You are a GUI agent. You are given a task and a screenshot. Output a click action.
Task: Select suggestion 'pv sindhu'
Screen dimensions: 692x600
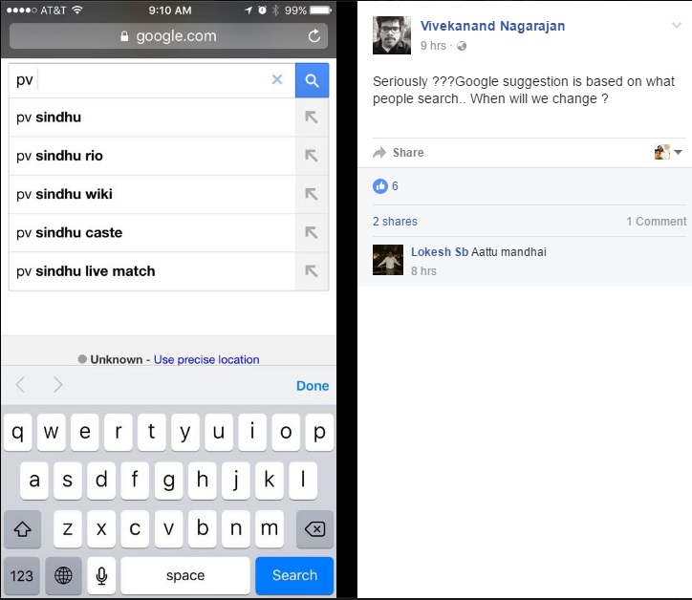click(152, 118)
